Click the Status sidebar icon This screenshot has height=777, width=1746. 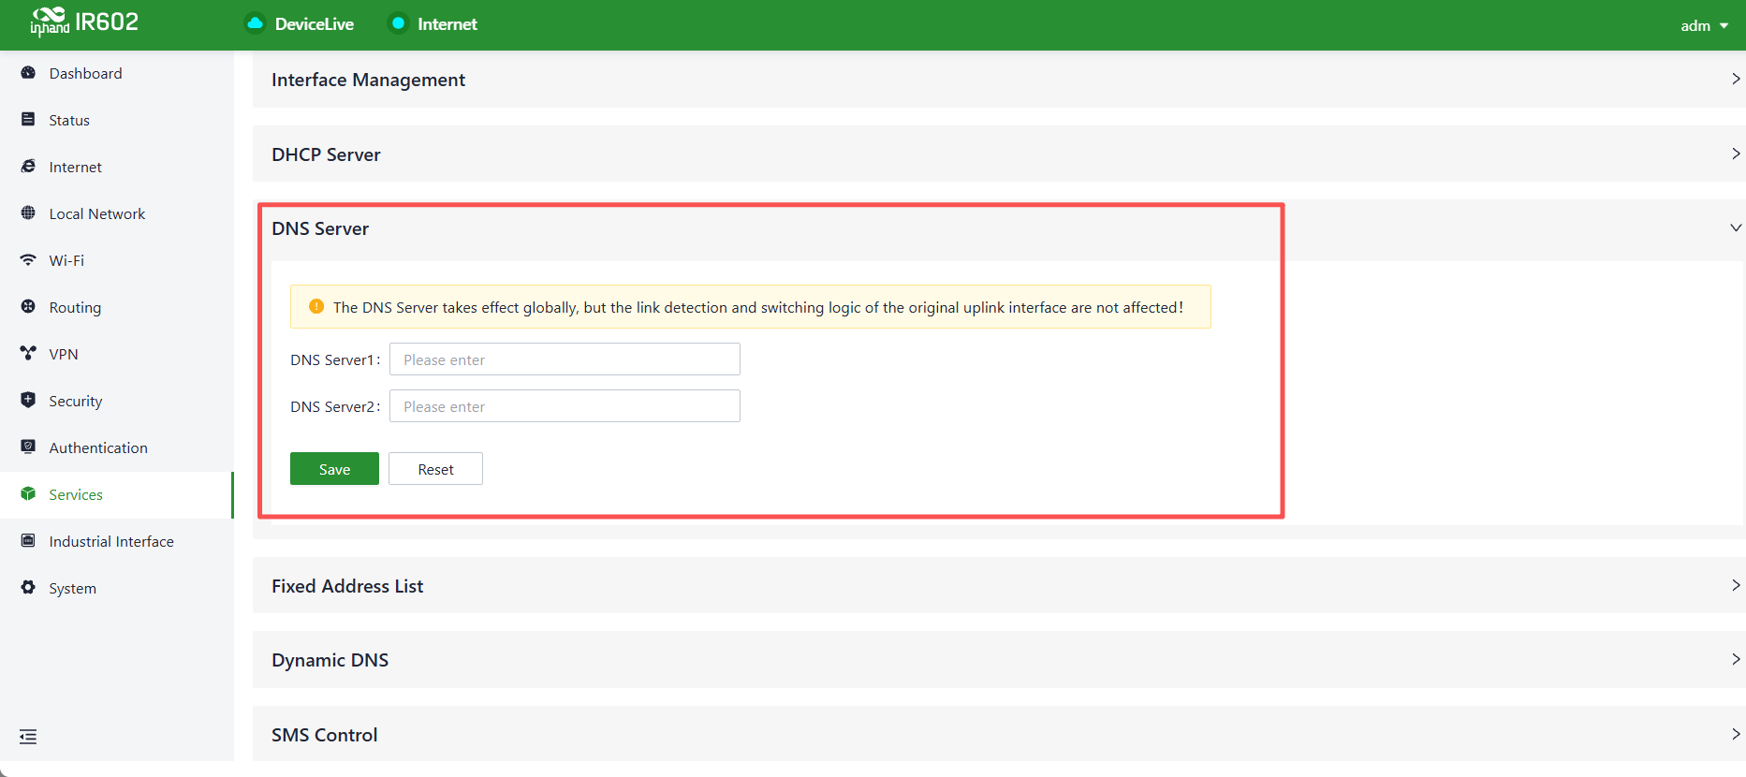28,120
